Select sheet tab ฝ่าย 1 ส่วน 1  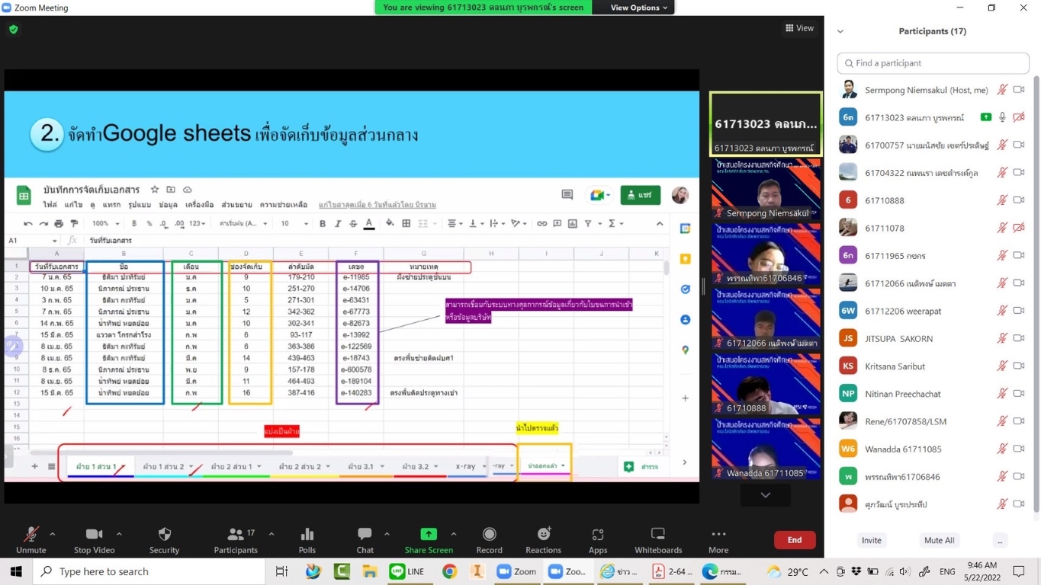101,466
